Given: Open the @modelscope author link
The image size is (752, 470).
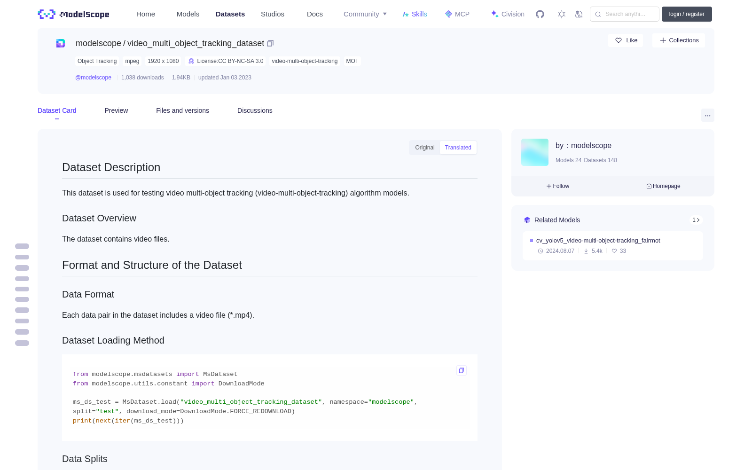Looking at the screenshot, I should (x=93, y=78).
